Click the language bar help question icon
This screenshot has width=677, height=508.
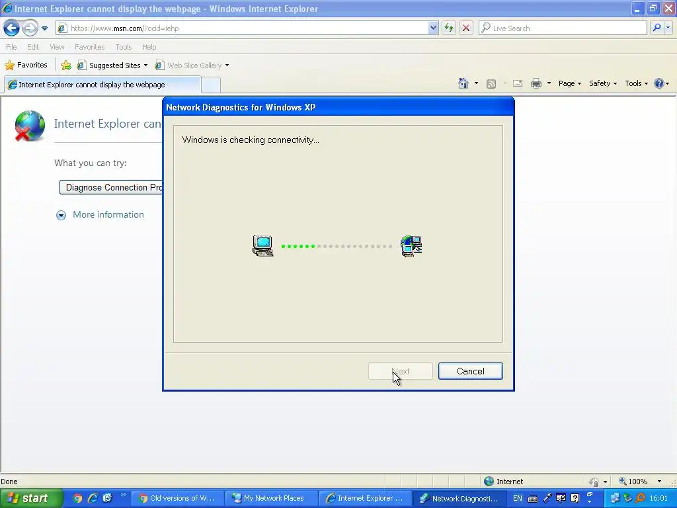tap(575, 499)
